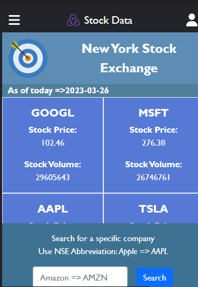Click the NSE Abbreviation hint text
The image size is (198, 287).
click(x=103, y=251)
